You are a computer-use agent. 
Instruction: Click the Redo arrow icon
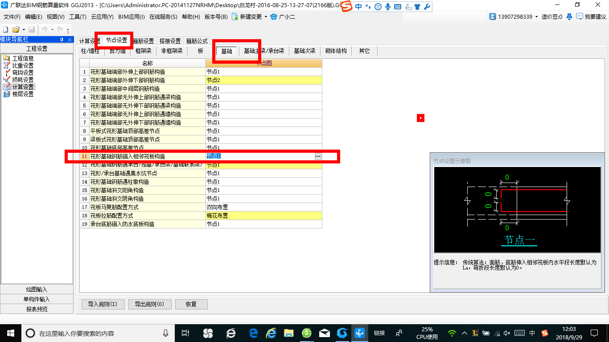60,29
